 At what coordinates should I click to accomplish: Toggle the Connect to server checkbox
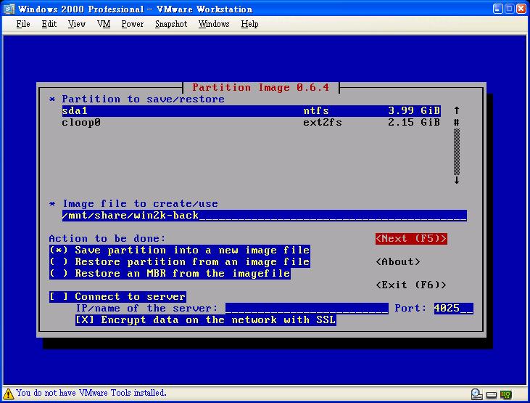click(x=117, y=297)
